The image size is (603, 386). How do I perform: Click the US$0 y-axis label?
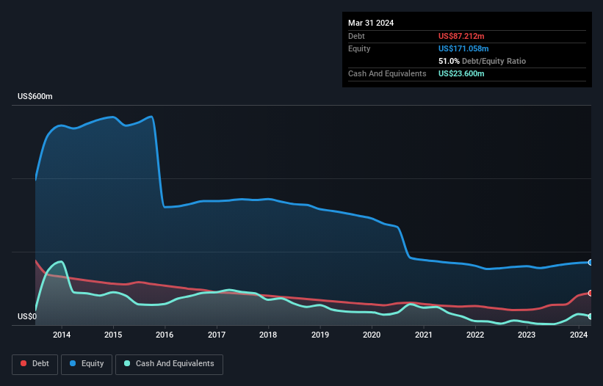(27, 316)
